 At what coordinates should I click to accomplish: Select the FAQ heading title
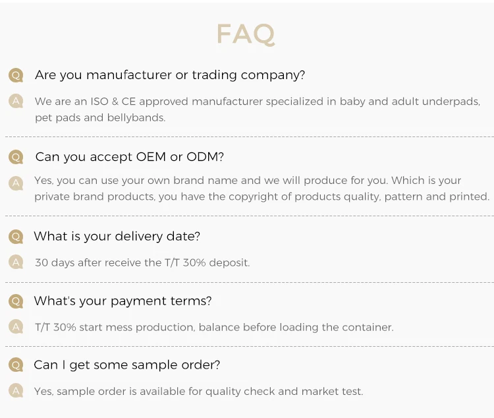pyautogui.click(x=246, y=34)
